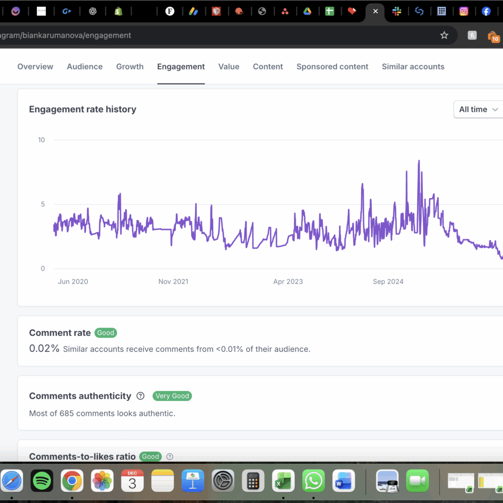Select the Sponsored content tab
The height and width of the screenshot is (503, 503).
pos(332,67)
